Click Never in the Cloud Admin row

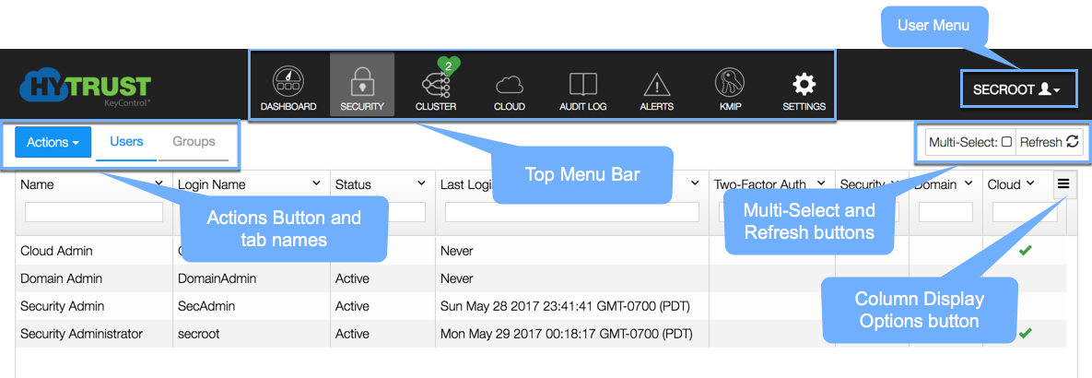tap(457, 251)
